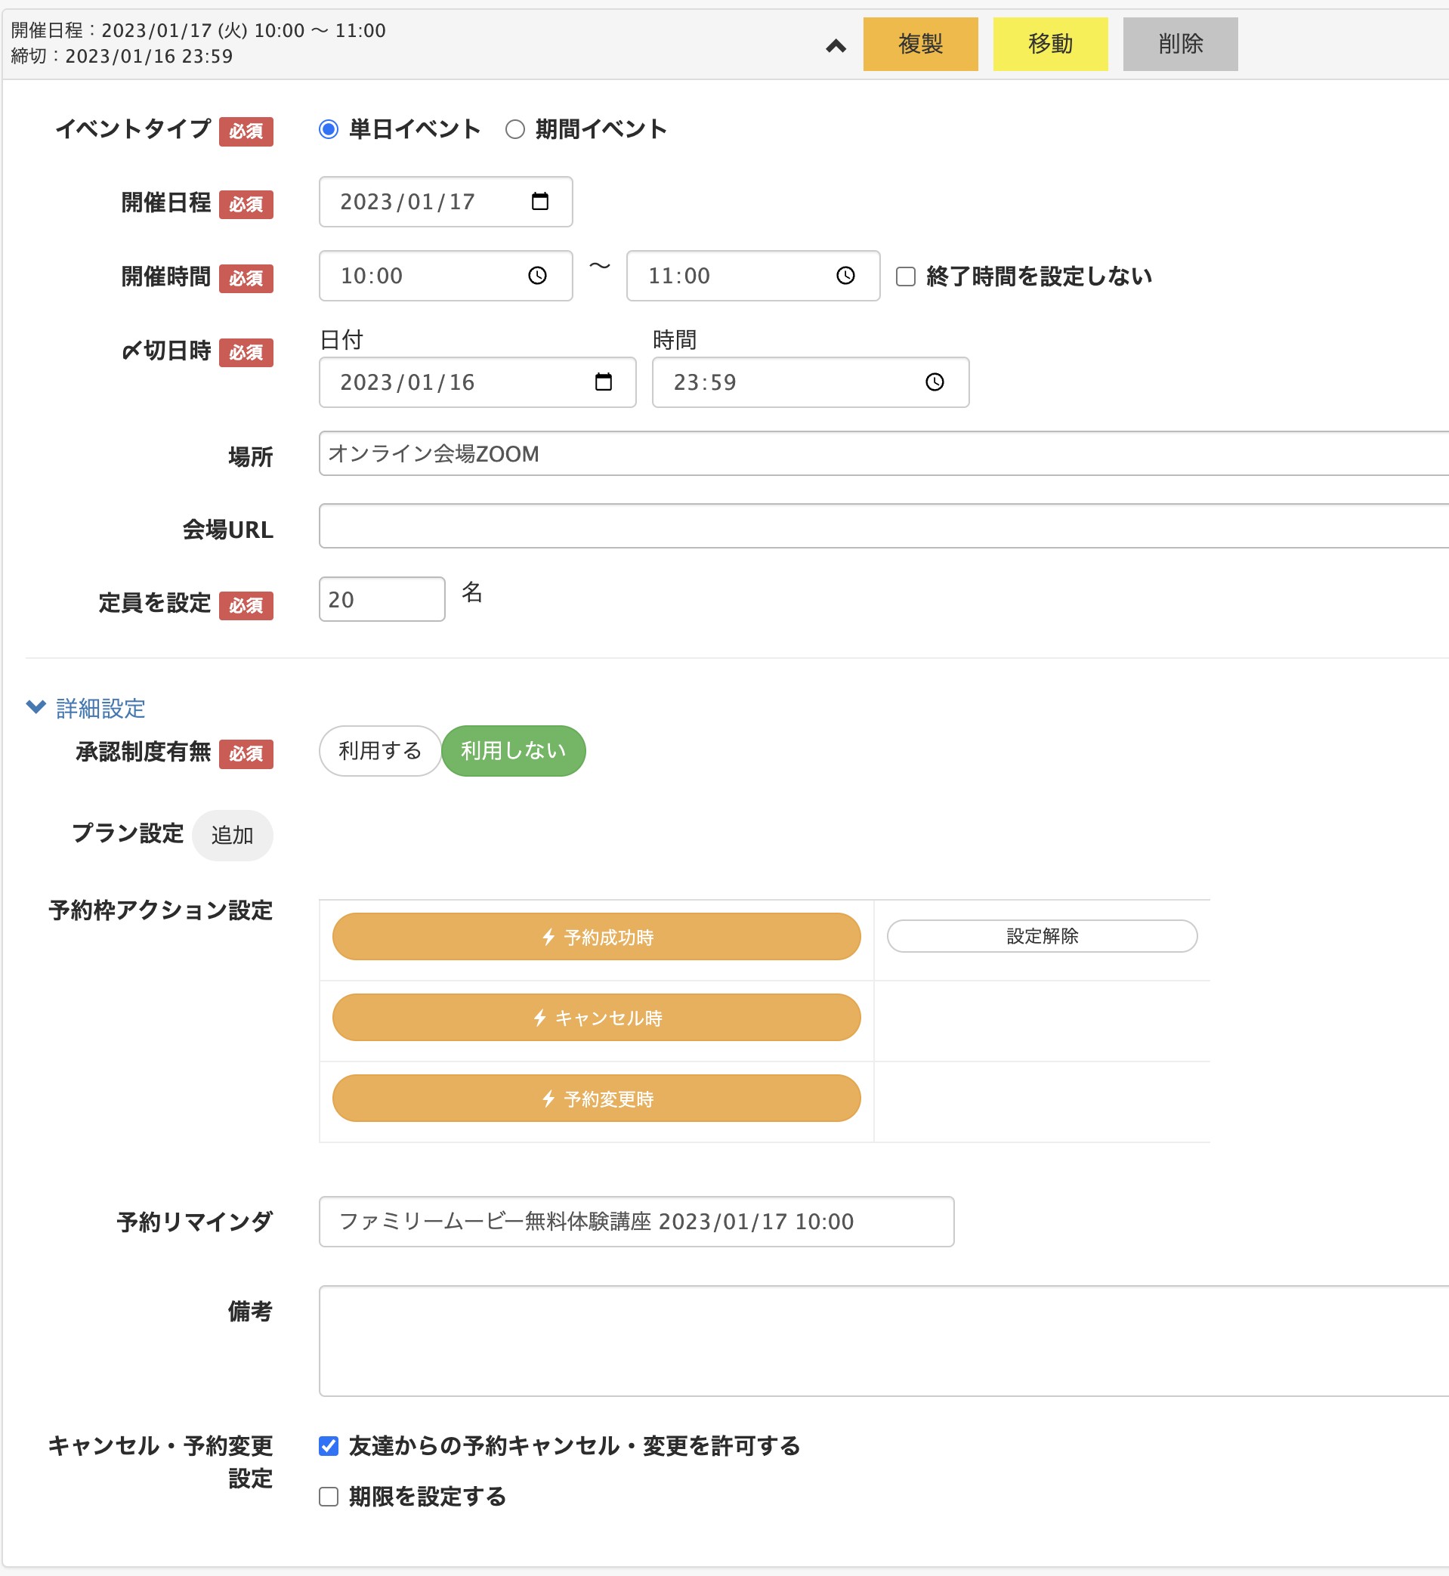The image size is (1449, 1576).
Task: Click the lightning 予約変更時 action button
Action: coord(597,1098)
